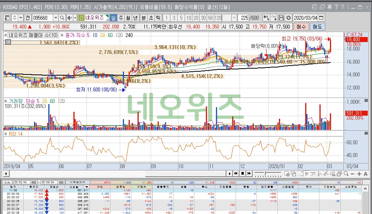This screenshot has width=372, height=214.
Task: Click the 매수 buy button
Action: (x=301, y=27)
